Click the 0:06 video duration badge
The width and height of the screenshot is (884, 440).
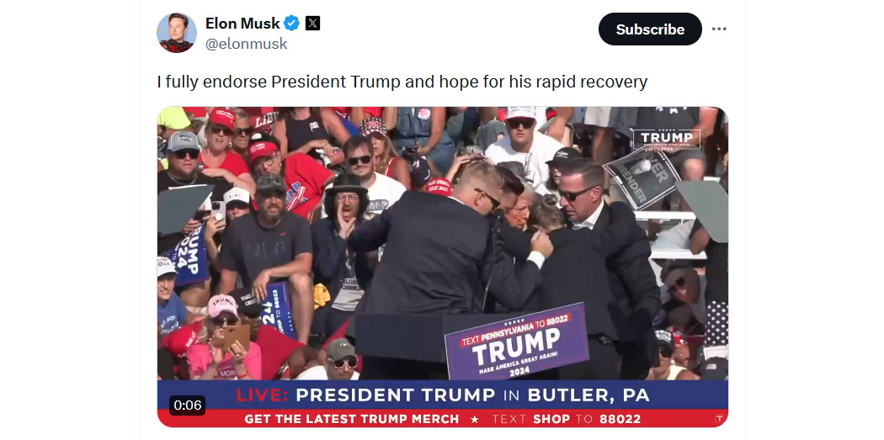[x=187, y=405]
